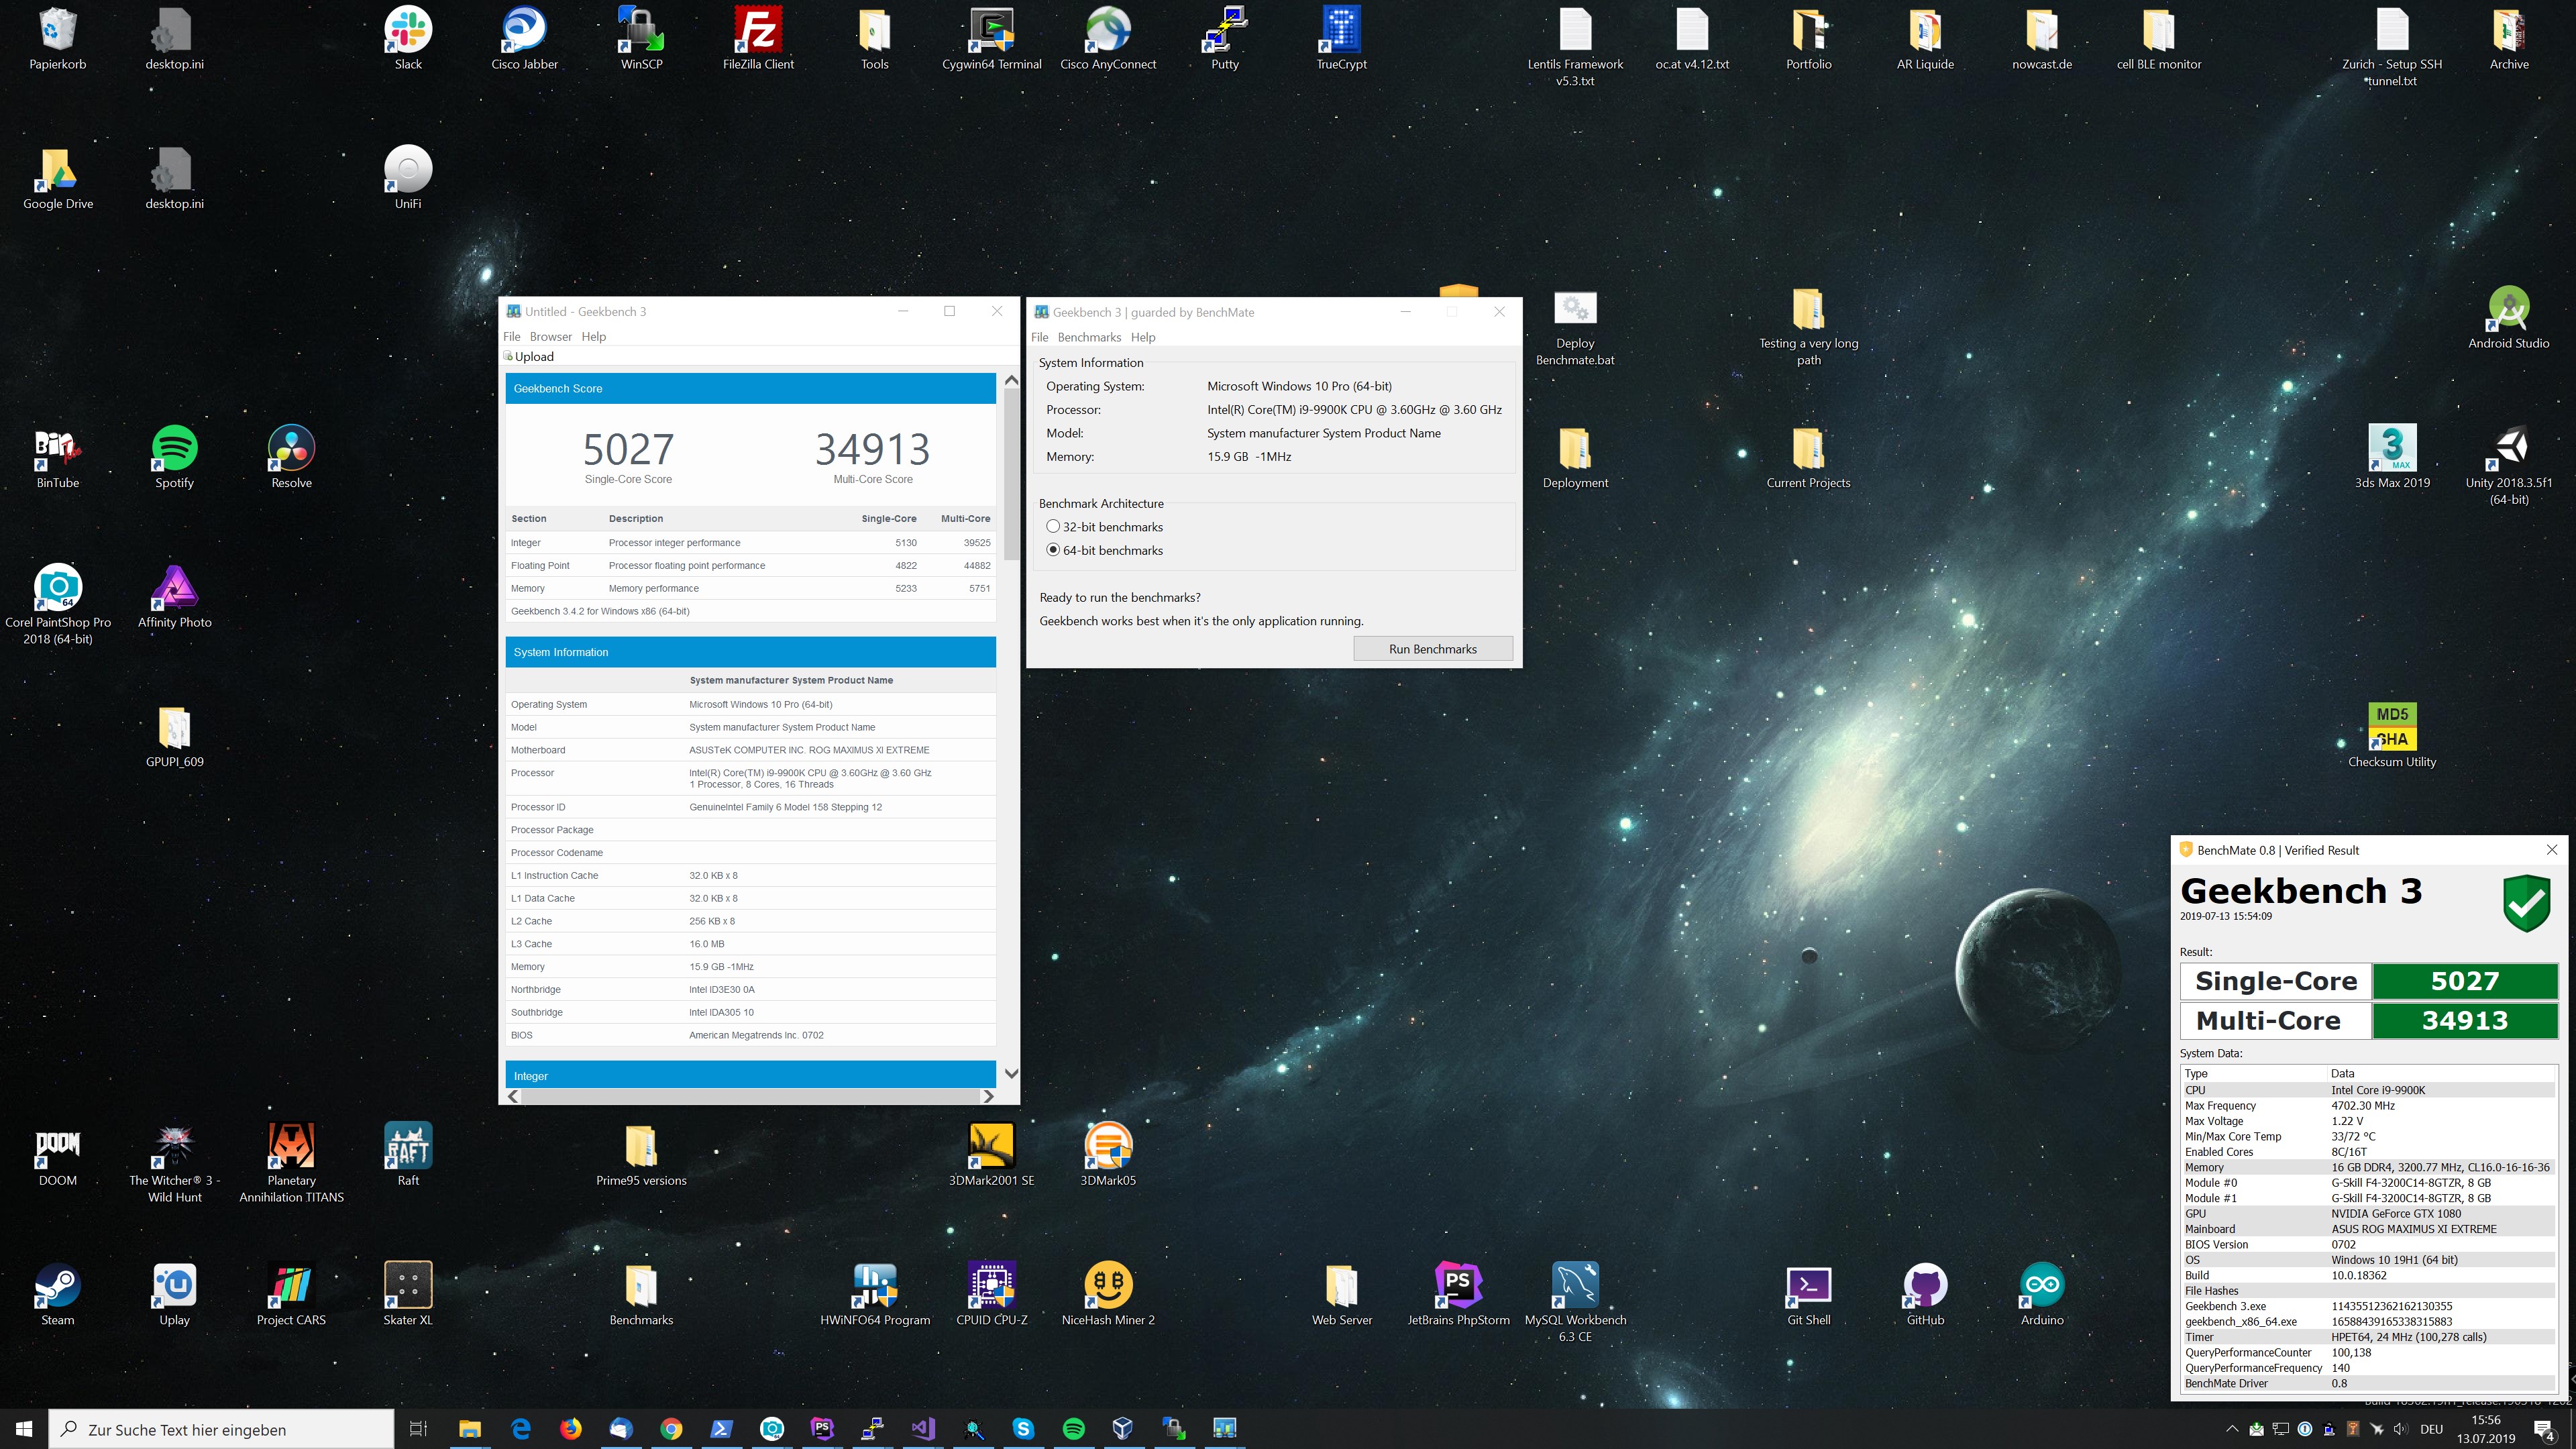The image size is (2576, 1449).
Task: Click the Floating Point row in Geekbench table
Action: click(x=750, y=565)
